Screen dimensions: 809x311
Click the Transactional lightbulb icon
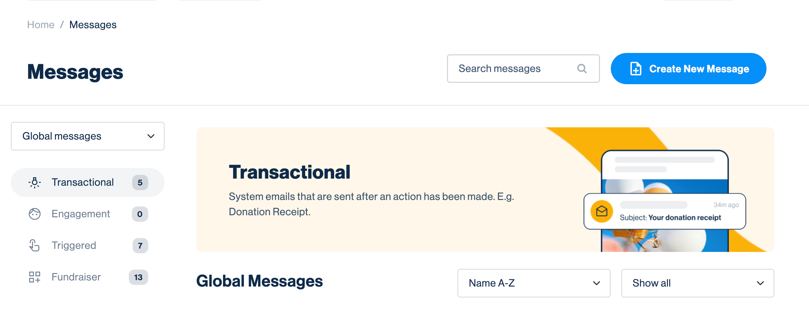tap(35, 183)
